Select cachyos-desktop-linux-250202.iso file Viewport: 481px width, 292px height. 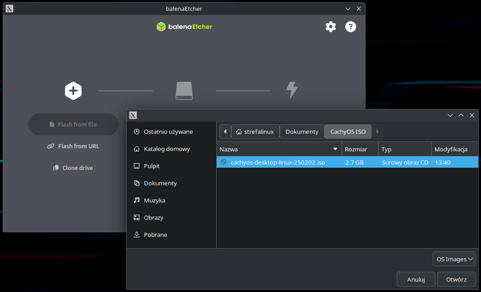point(347,162)
